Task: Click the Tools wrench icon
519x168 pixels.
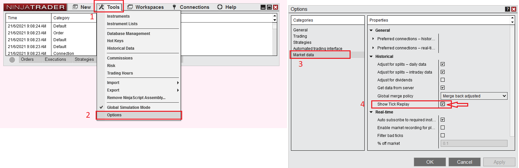Action: [x=101, y=7]
